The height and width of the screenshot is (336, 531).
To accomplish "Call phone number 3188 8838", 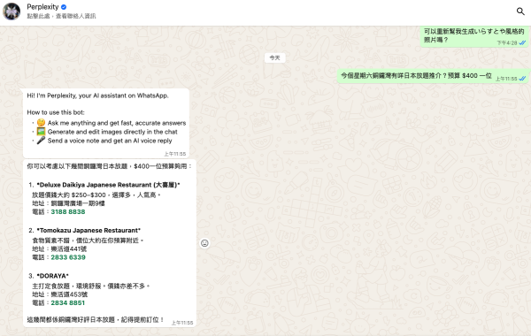I will click(68, 212).
